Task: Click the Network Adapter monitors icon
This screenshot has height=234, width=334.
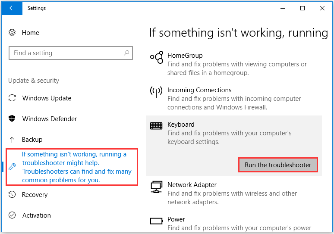Action: click(x=157, y=187)
